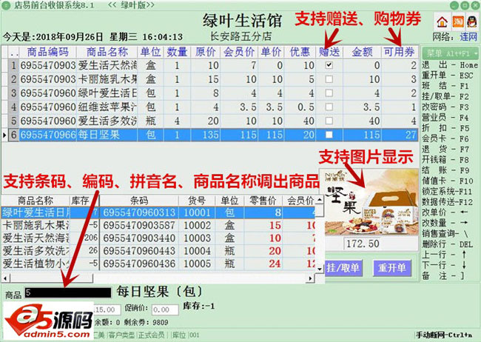Image resolution: width=481 pixels, height=342 pixels.
Task: Select product barcode 6955470960436
Action: [x=139, y=264]
